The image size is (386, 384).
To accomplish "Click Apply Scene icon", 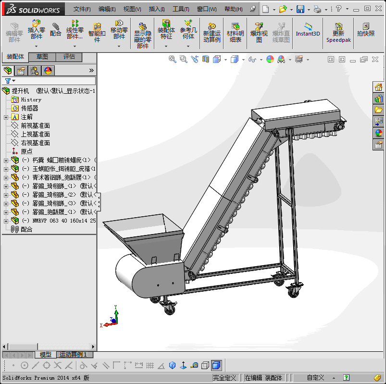I will click(281, 59).
